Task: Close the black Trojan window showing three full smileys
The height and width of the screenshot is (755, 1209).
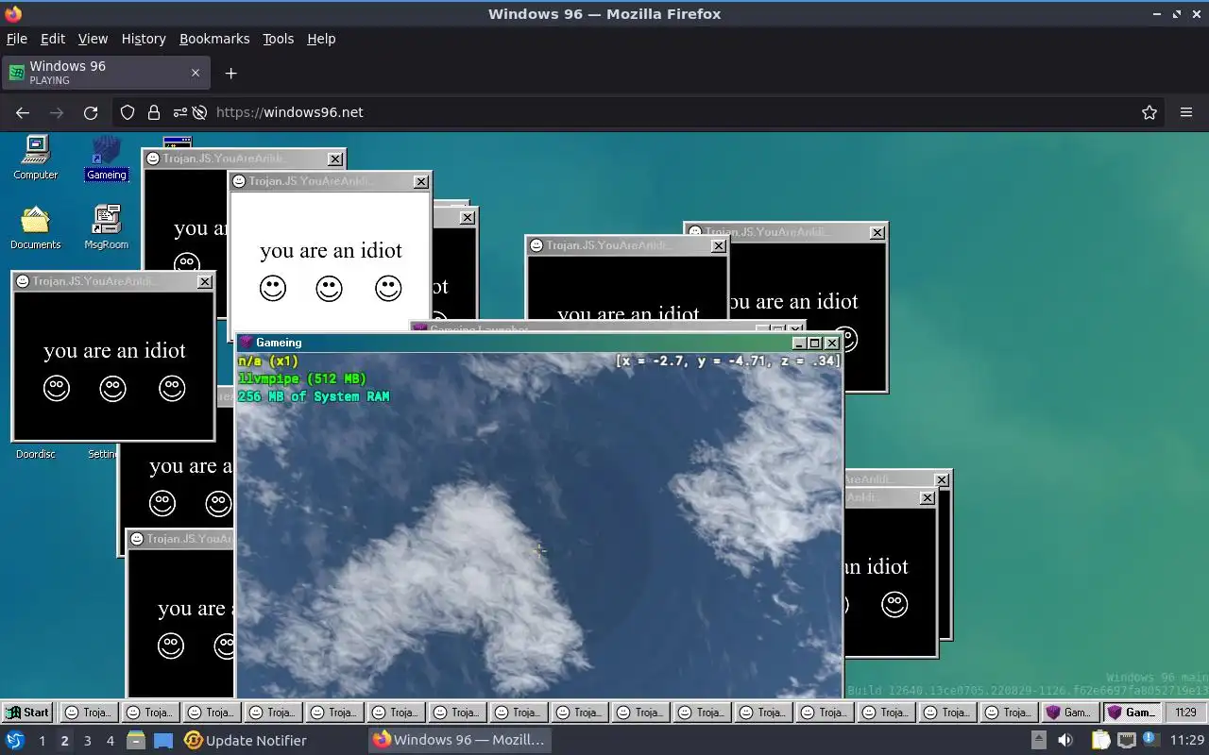Action: pyautogui.click(x=205, y=281)
